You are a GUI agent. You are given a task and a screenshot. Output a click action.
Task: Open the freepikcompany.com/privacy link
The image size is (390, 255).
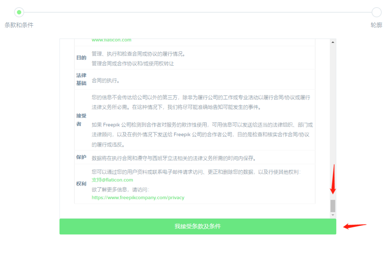click(138, 197)
